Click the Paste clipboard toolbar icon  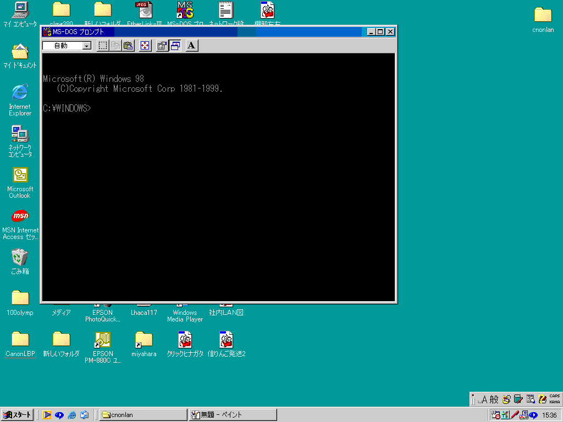[x=128, y=46]
